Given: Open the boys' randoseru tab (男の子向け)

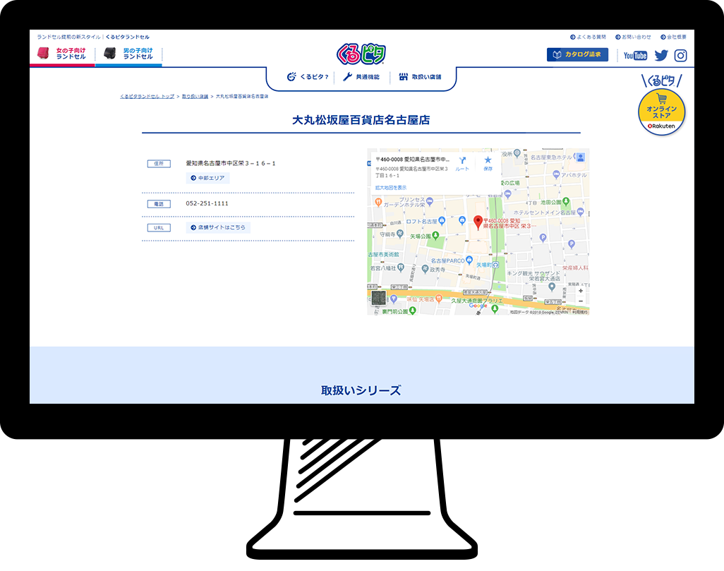Looking at the screenshot, I should coord(129,54).
